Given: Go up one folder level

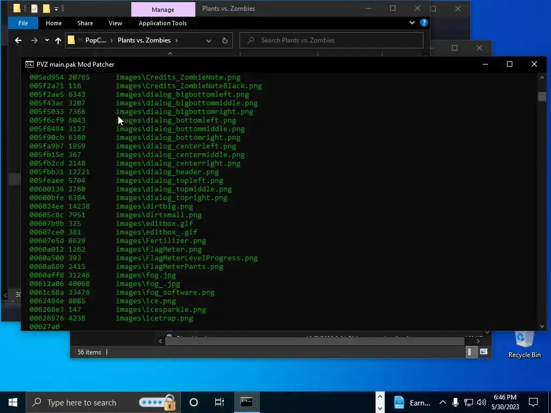Looking at the screenshot, I should coord(58,40).
